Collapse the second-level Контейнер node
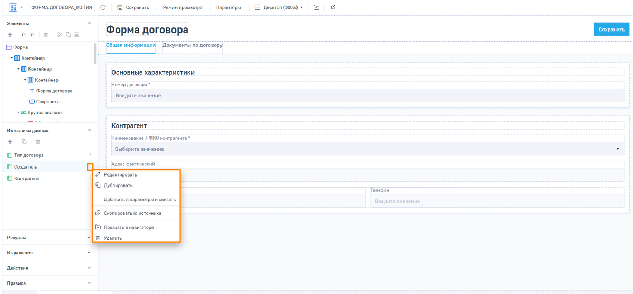The width and height of the screenshot is (633, 294). (18, 69)
